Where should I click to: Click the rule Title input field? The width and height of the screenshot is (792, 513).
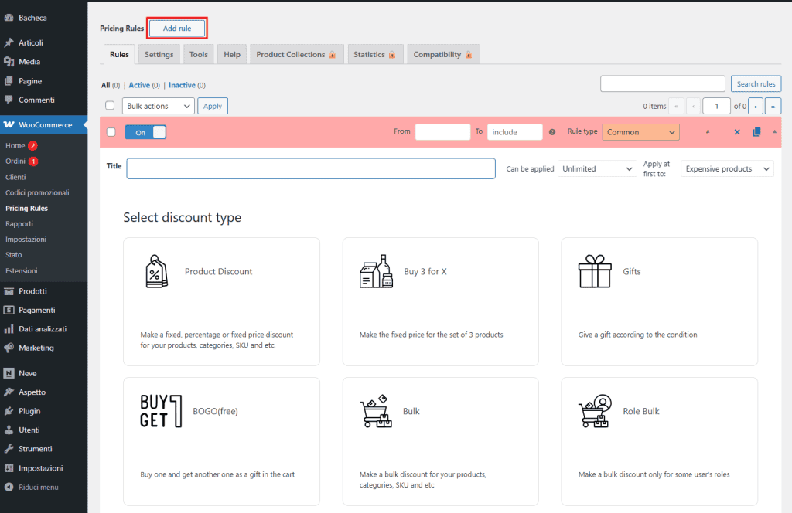[x=311, y=168]
